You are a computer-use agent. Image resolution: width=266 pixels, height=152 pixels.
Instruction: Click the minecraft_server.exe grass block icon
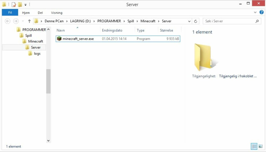tap(59, 39)
